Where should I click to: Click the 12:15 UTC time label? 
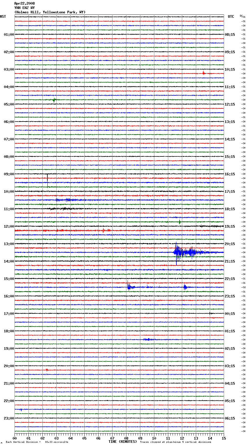tap(230, 104)
